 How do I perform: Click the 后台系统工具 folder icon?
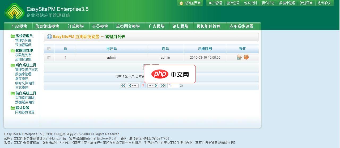[x=12, y=65]
